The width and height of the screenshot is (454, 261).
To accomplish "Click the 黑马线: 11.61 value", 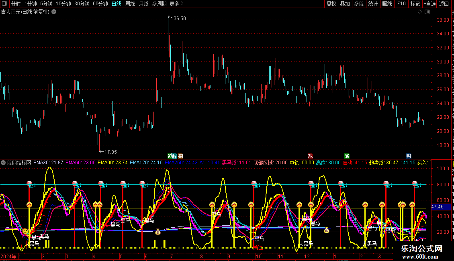I will pyautogui.click(x=237, y=163).
